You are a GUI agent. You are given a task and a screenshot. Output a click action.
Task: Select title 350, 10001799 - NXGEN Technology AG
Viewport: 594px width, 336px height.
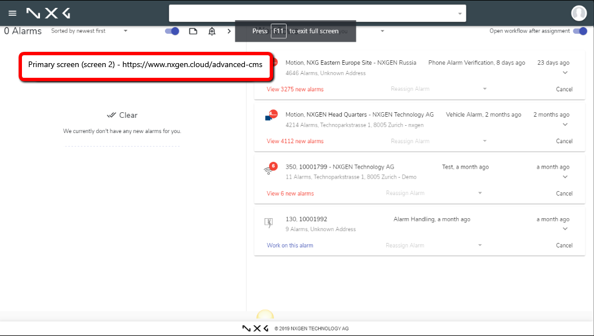340,167
